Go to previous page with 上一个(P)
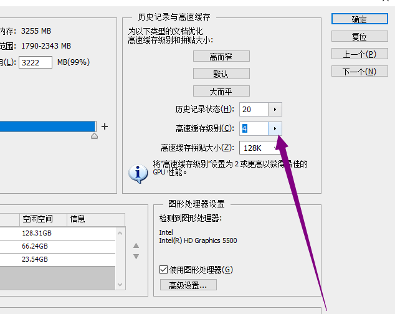This screenshot has width=395, height=314. pyautogui.click(x=359, y=54)
